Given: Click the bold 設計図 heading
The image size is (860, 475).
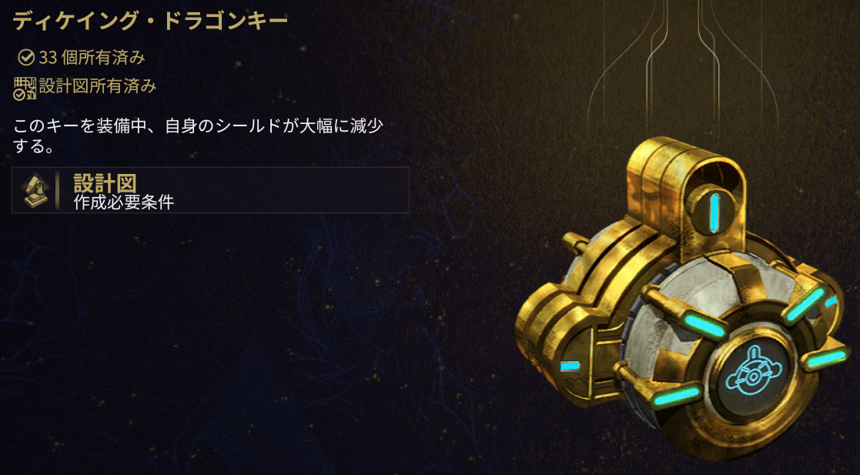Looking at the screenshot, I should pyautogui.click(x=105, y=183).
